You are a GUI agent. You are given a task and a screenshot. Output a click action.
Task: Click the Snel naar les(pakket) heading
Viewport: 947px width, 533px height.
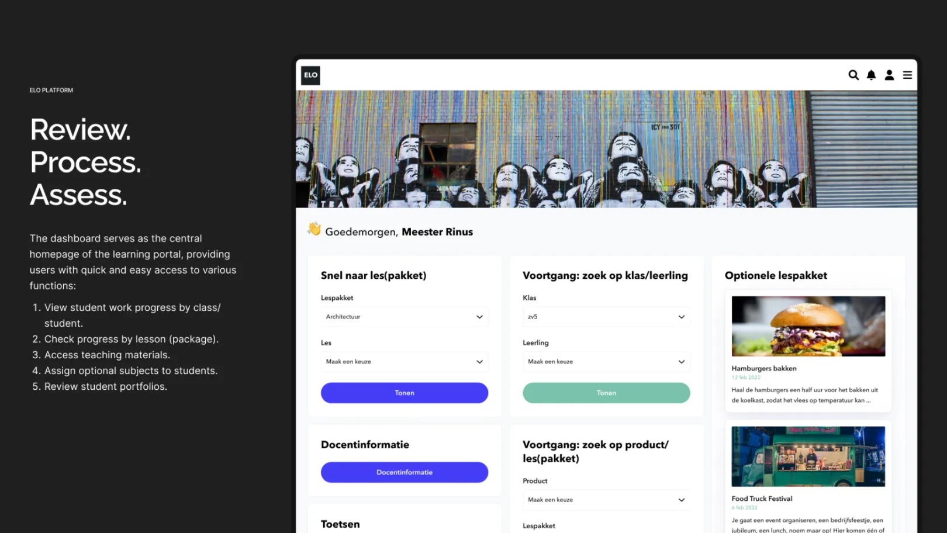(374, 275)
